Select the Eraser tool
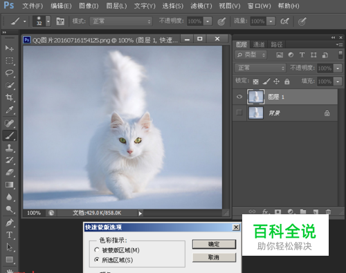The height and width of the screenshot is (273, 346). 10,172
